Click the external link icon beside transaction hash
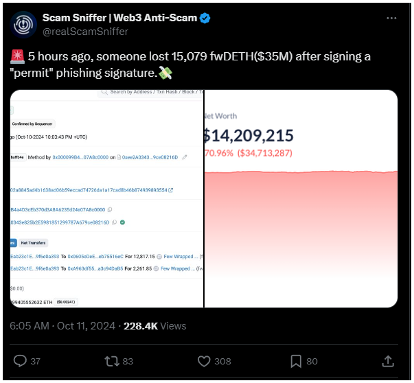Viewport: 414px width, 383px height. [x=170, y=190]
